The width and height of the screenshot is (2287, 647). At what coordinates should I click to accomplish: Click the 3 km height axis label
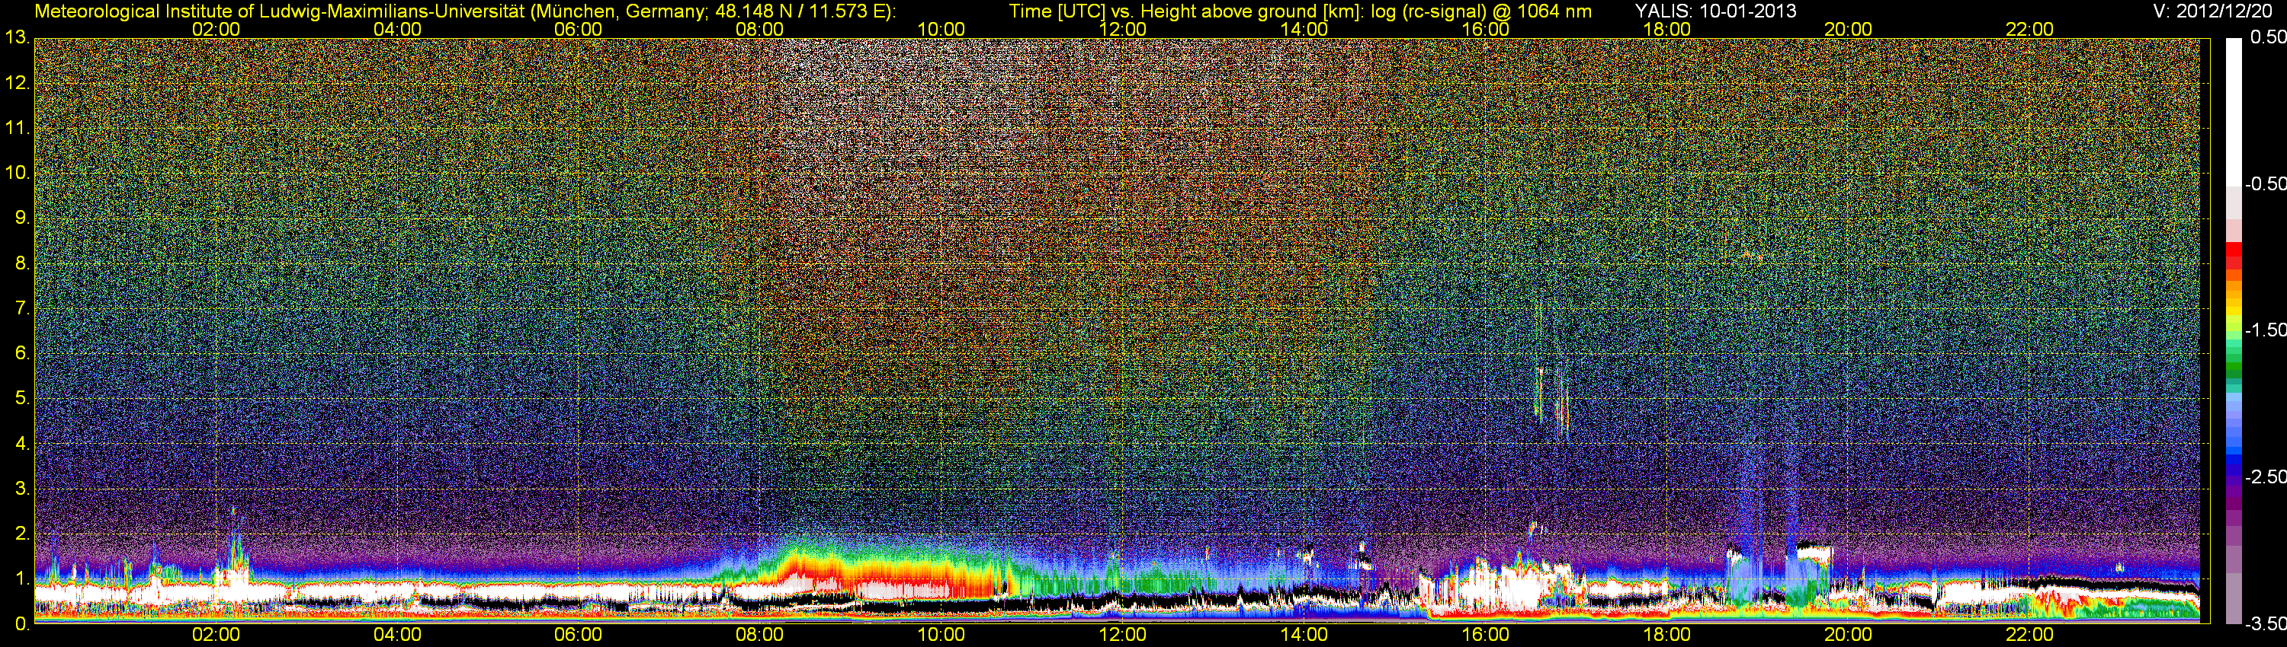(x=21, y=489)
